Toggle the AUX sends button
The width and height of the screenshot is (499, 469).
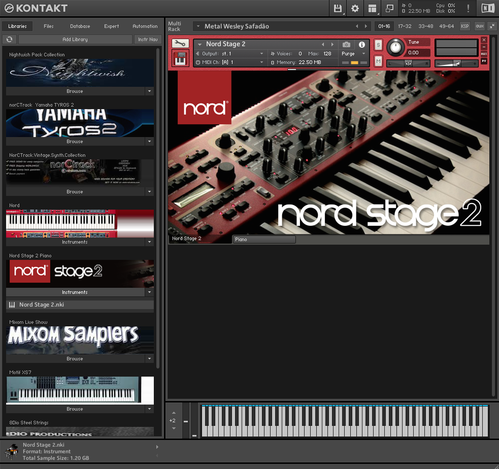pyautogui.click(x=484, y=54)
